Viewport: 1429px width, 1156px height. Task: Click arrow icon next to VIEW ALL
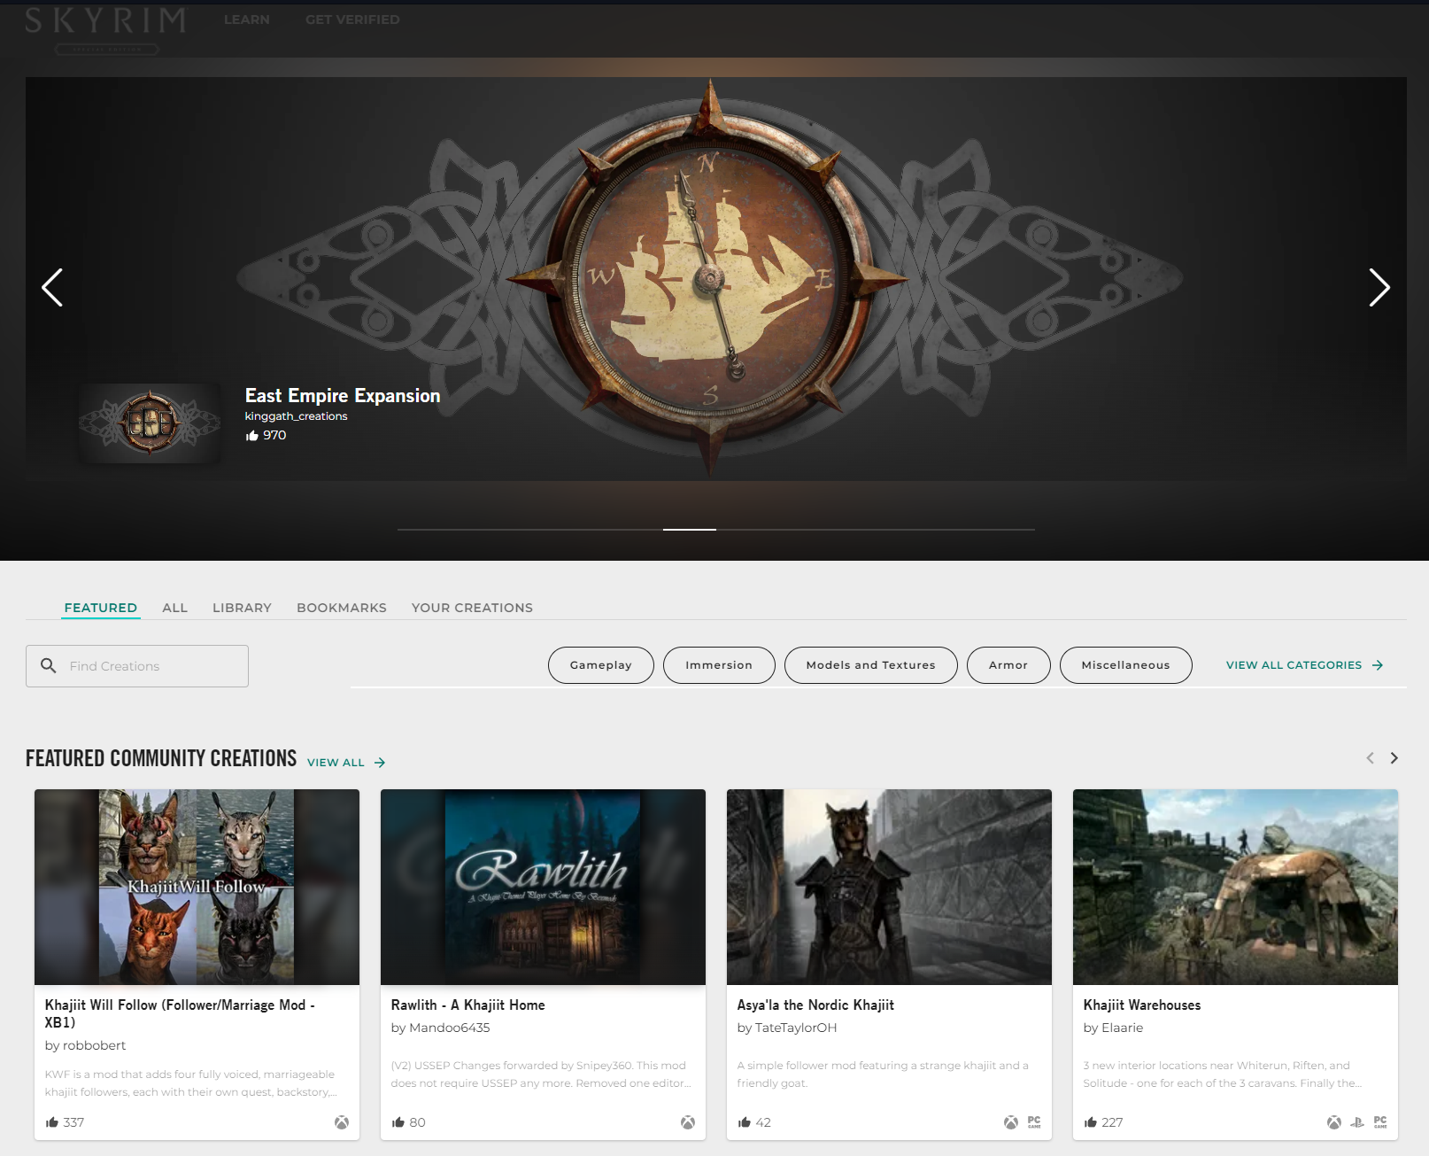pos(380,762)
